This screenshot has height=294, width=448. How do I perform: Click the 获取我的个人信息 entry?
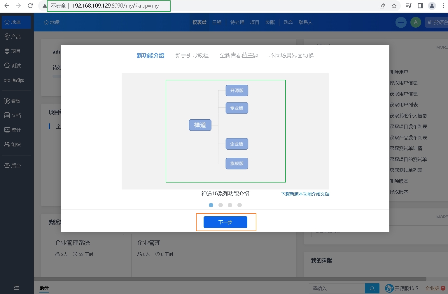coord(408,116)
